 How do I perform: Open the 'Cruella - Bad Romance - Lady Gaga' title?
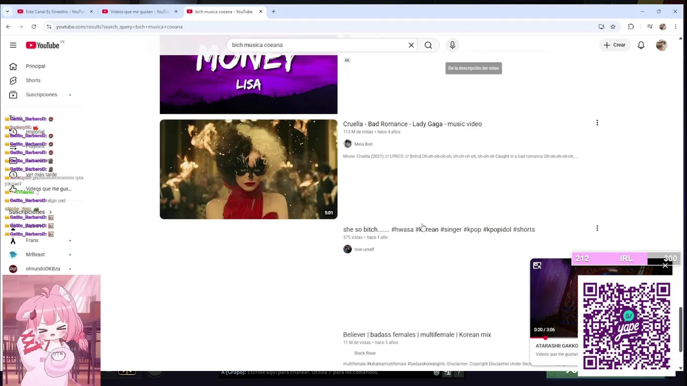pyautogui.click(x=412, y=124)
